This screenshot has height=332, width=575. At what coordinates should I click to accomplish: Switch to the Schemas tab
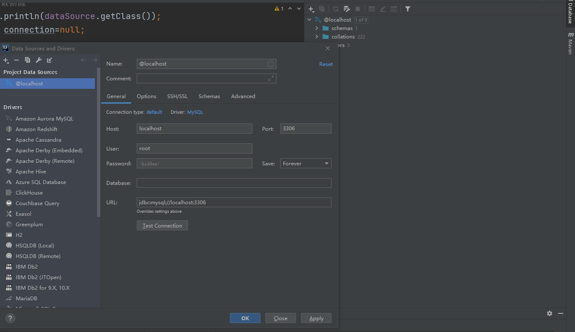209,96
